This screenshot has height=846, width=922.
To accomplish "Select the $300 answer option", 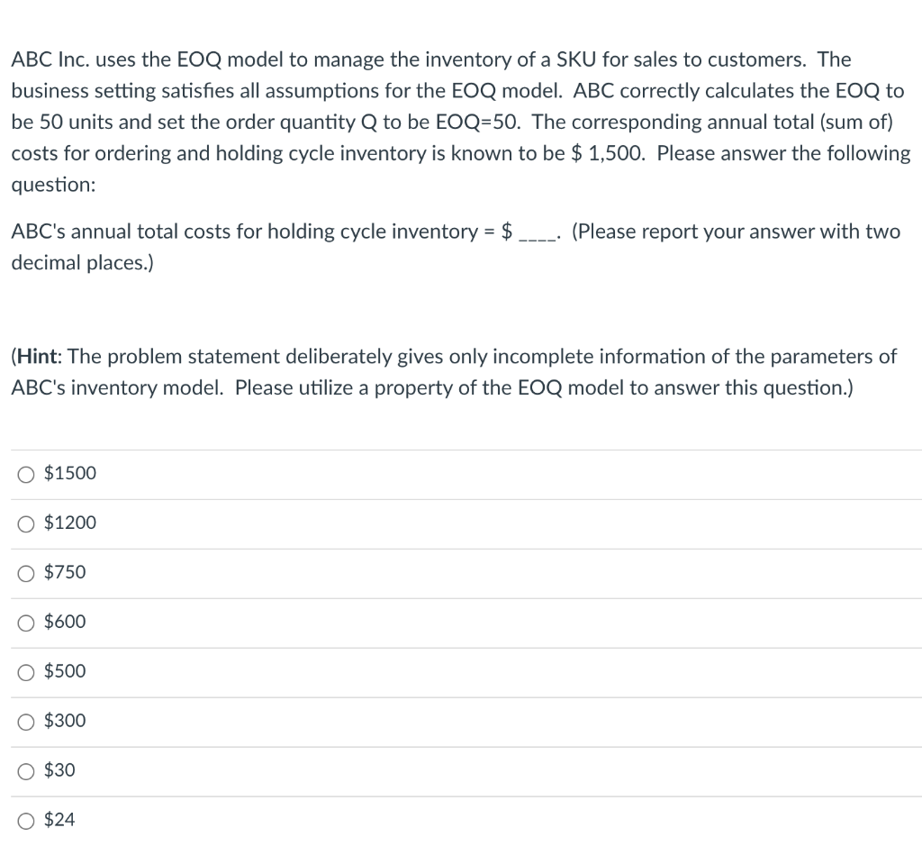I will click(x=25, y=721).
